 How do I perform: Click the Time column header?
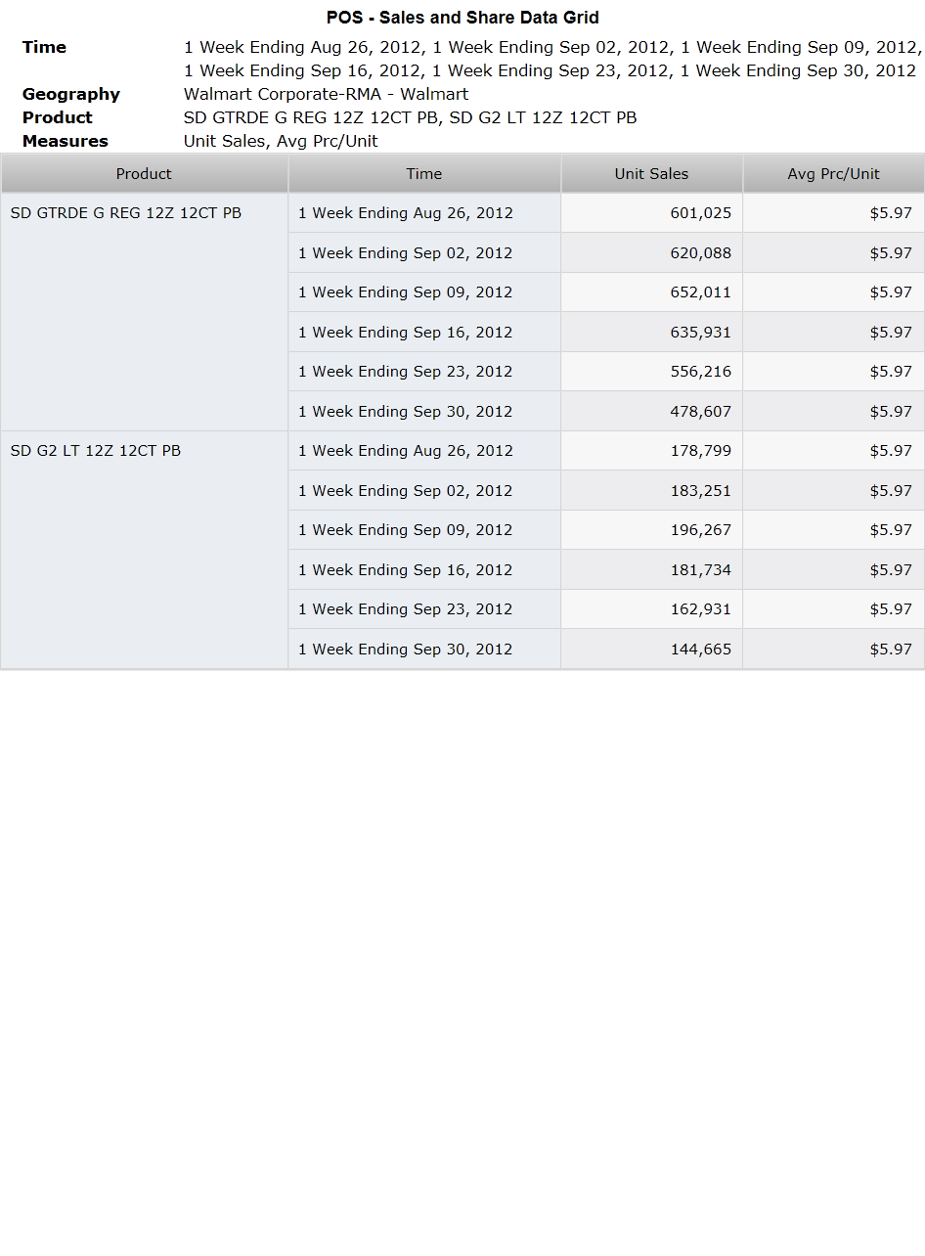coord(424,174)
